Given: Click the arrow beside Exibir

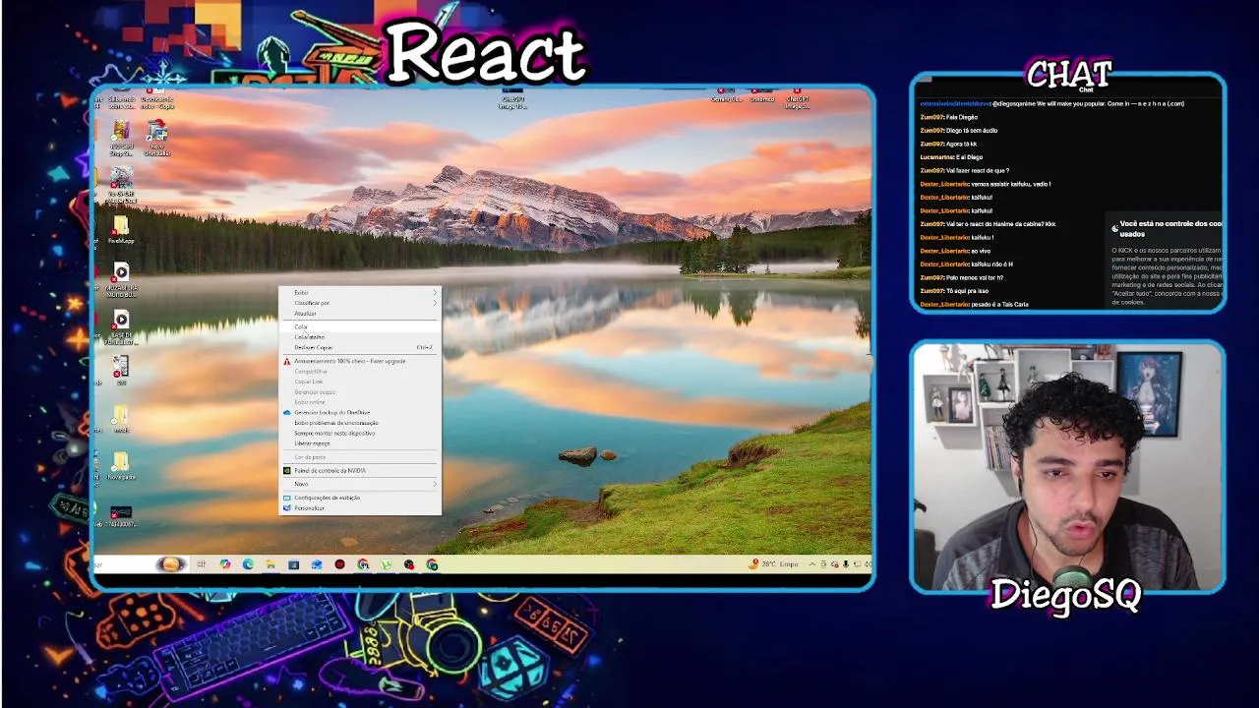Looking at the screenshot, I should (x=435, y=292).
